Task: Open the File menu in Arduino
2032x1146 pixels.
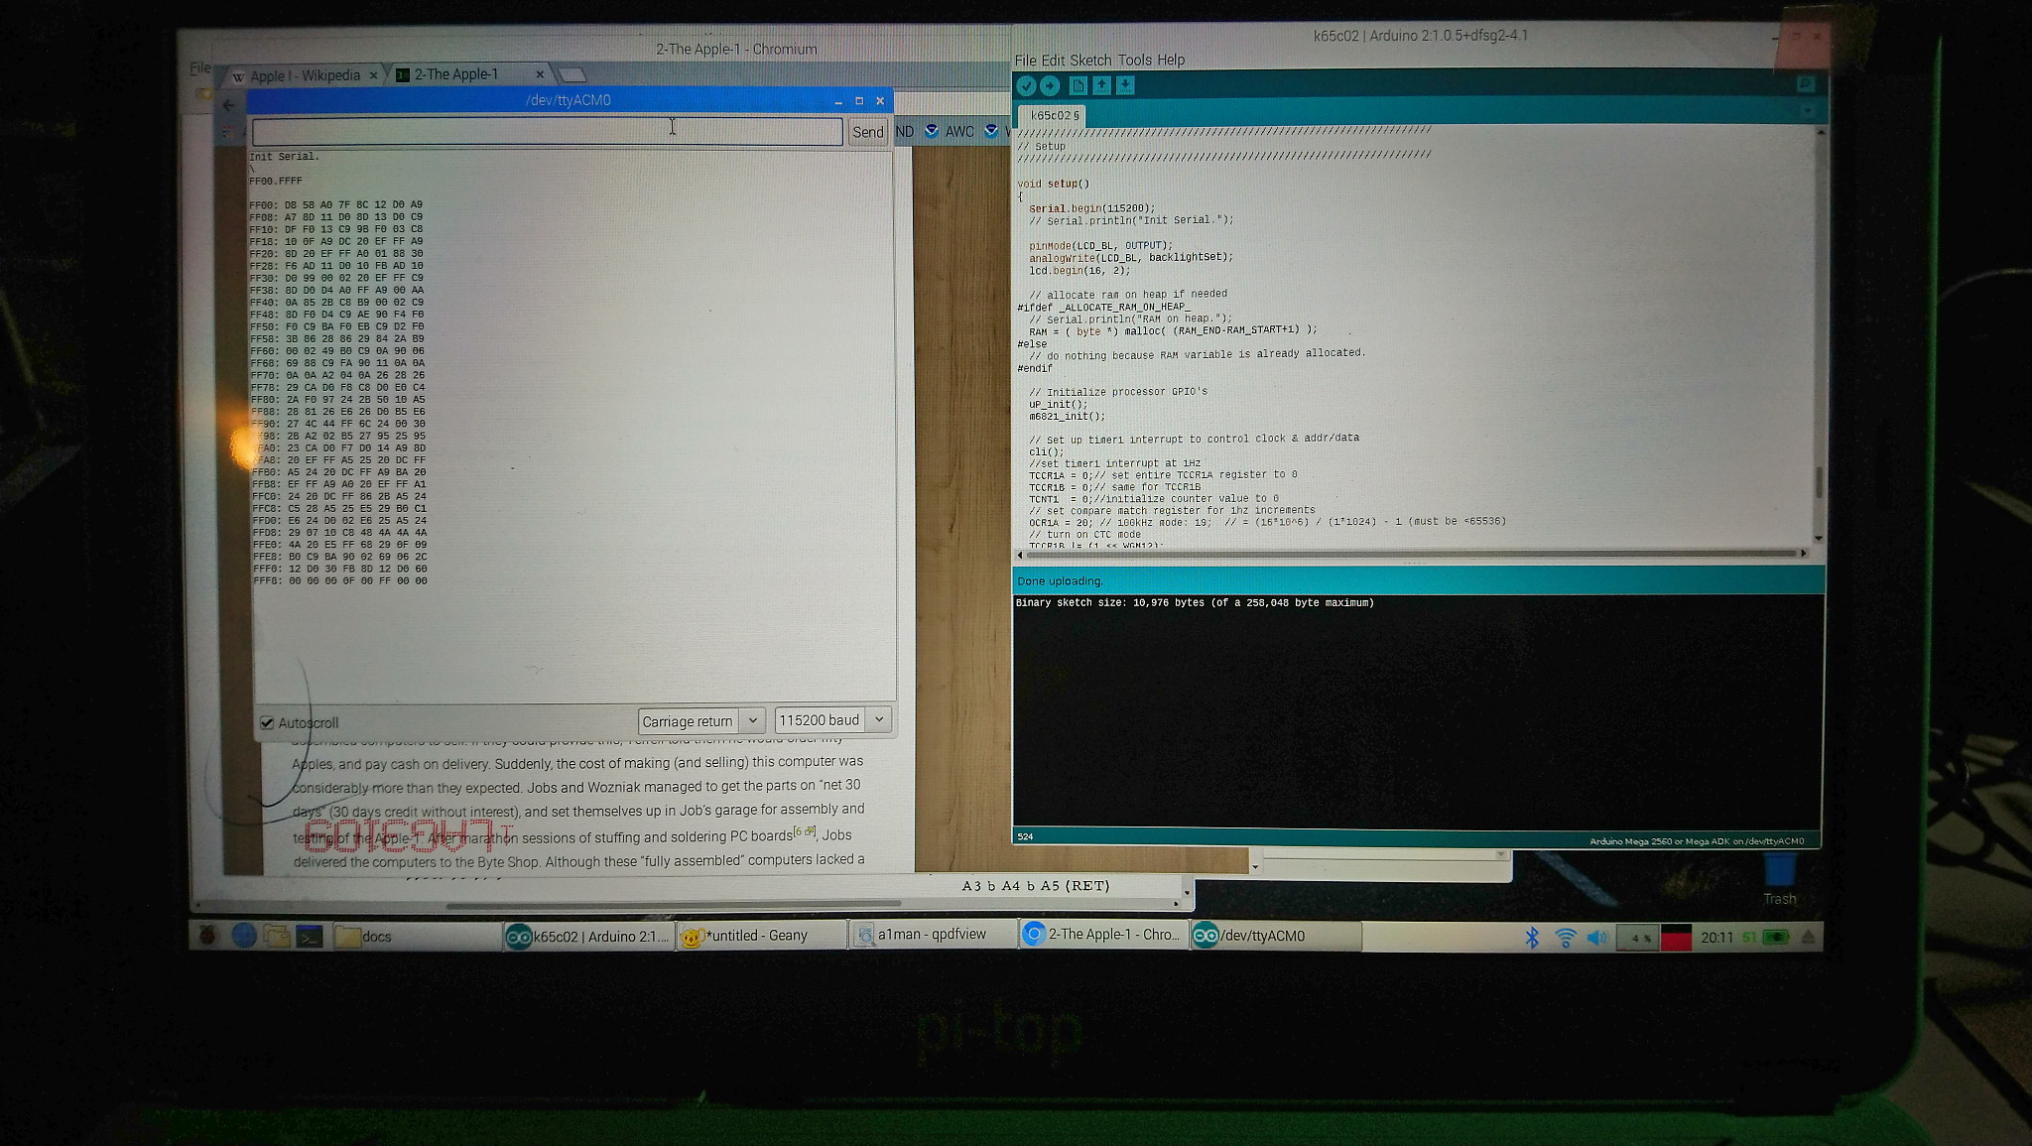Action: pyautogui.click(x=1025, y=60)
